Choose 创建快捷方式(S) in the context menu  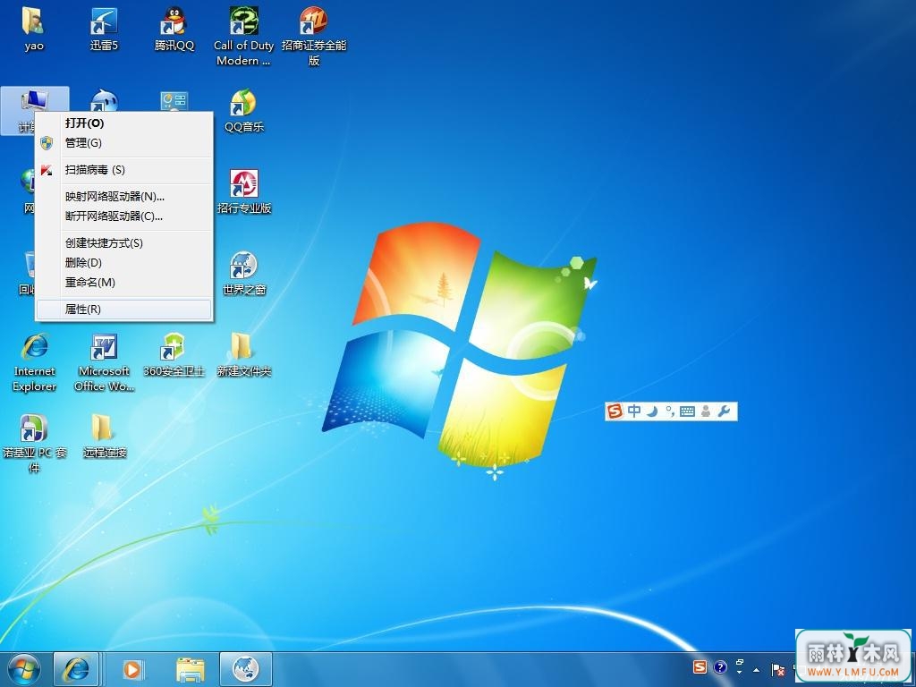click(124, 243)
